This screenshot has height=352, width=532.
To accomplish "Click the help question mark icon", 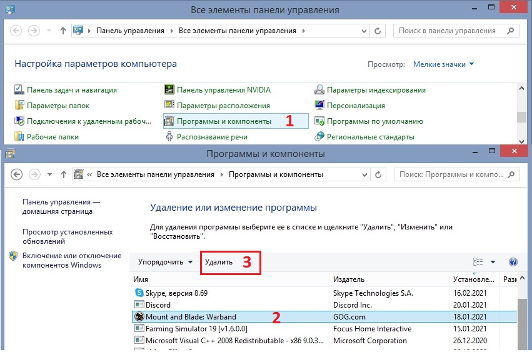I will [513, 262].
